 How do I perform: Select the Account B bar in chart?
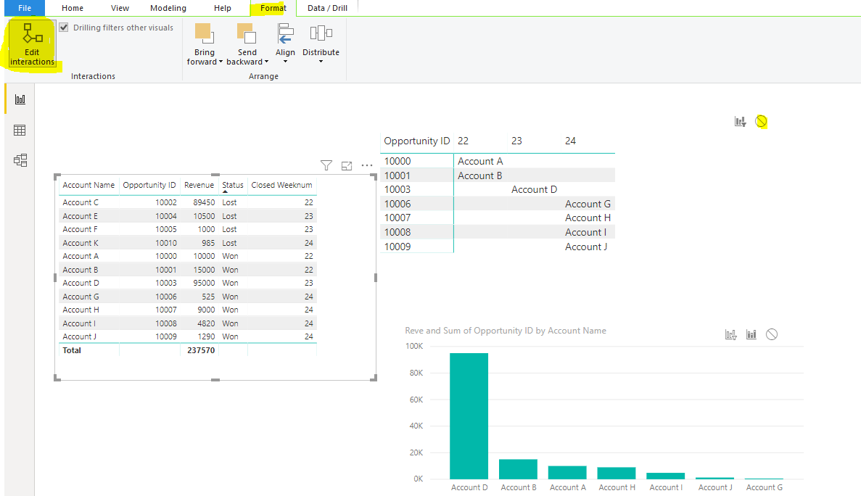(518, 469)
